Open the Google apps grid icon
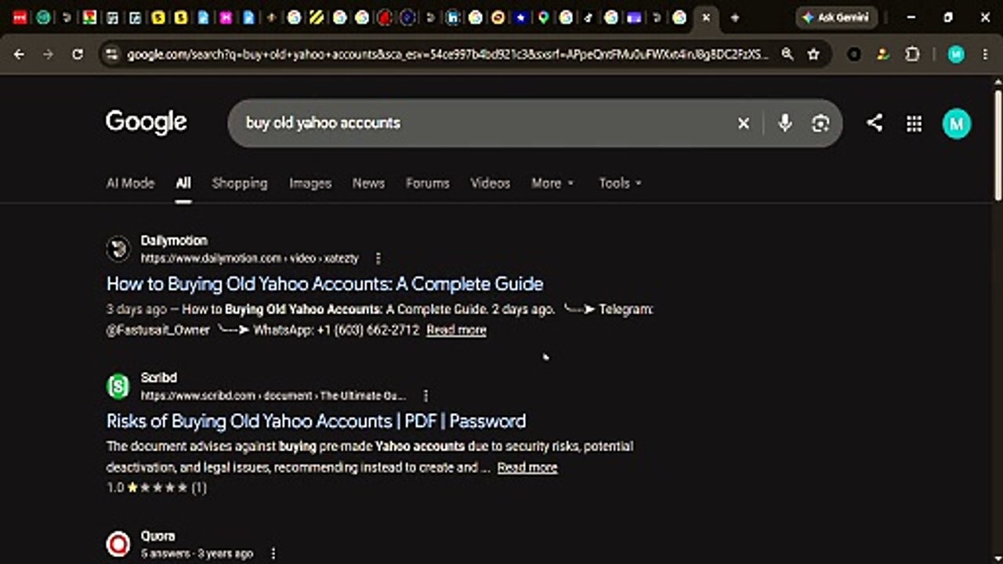Screen dimensions: 1003x564 pos(914,124)
